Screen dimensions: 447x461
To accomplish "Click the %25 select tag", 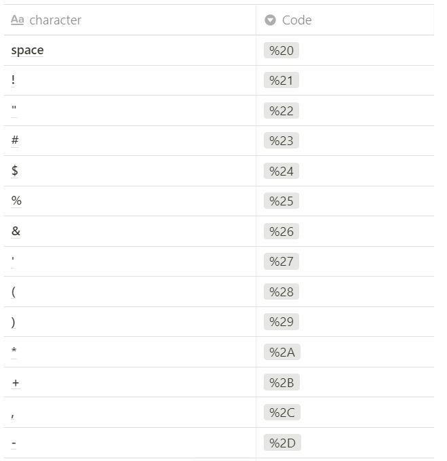I will (x=281, y=201).
